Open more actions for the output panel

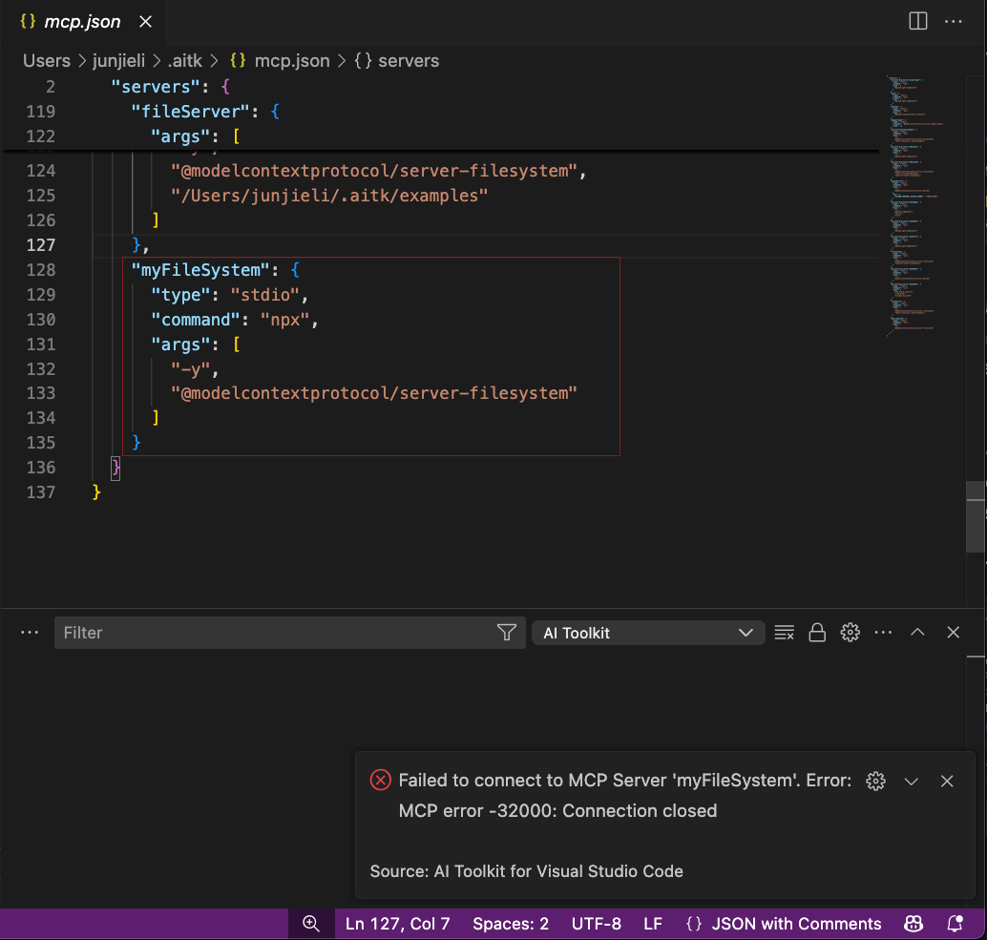point(883,632)
